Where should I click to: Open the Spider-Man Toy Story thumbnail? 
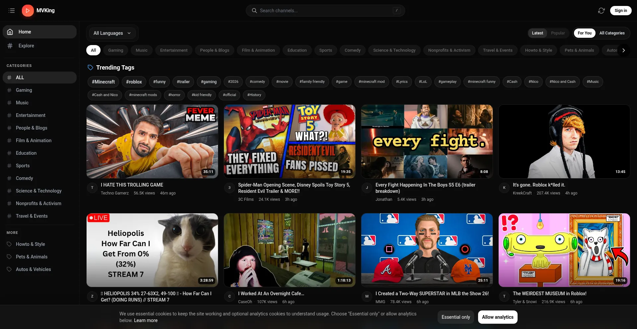[x=290, y=141]
